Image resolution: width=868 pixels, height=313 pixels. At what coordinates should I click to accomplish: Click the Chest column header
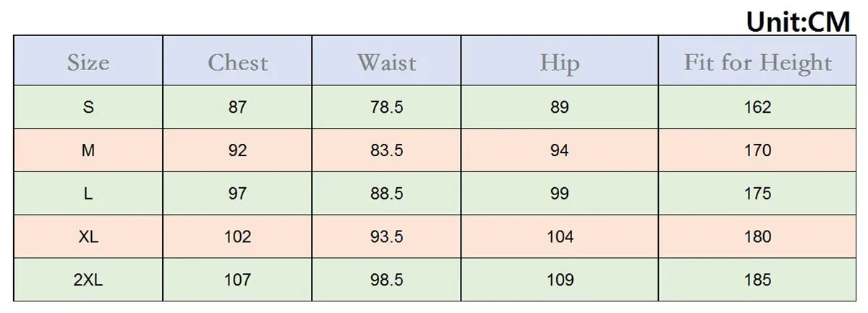237,61
